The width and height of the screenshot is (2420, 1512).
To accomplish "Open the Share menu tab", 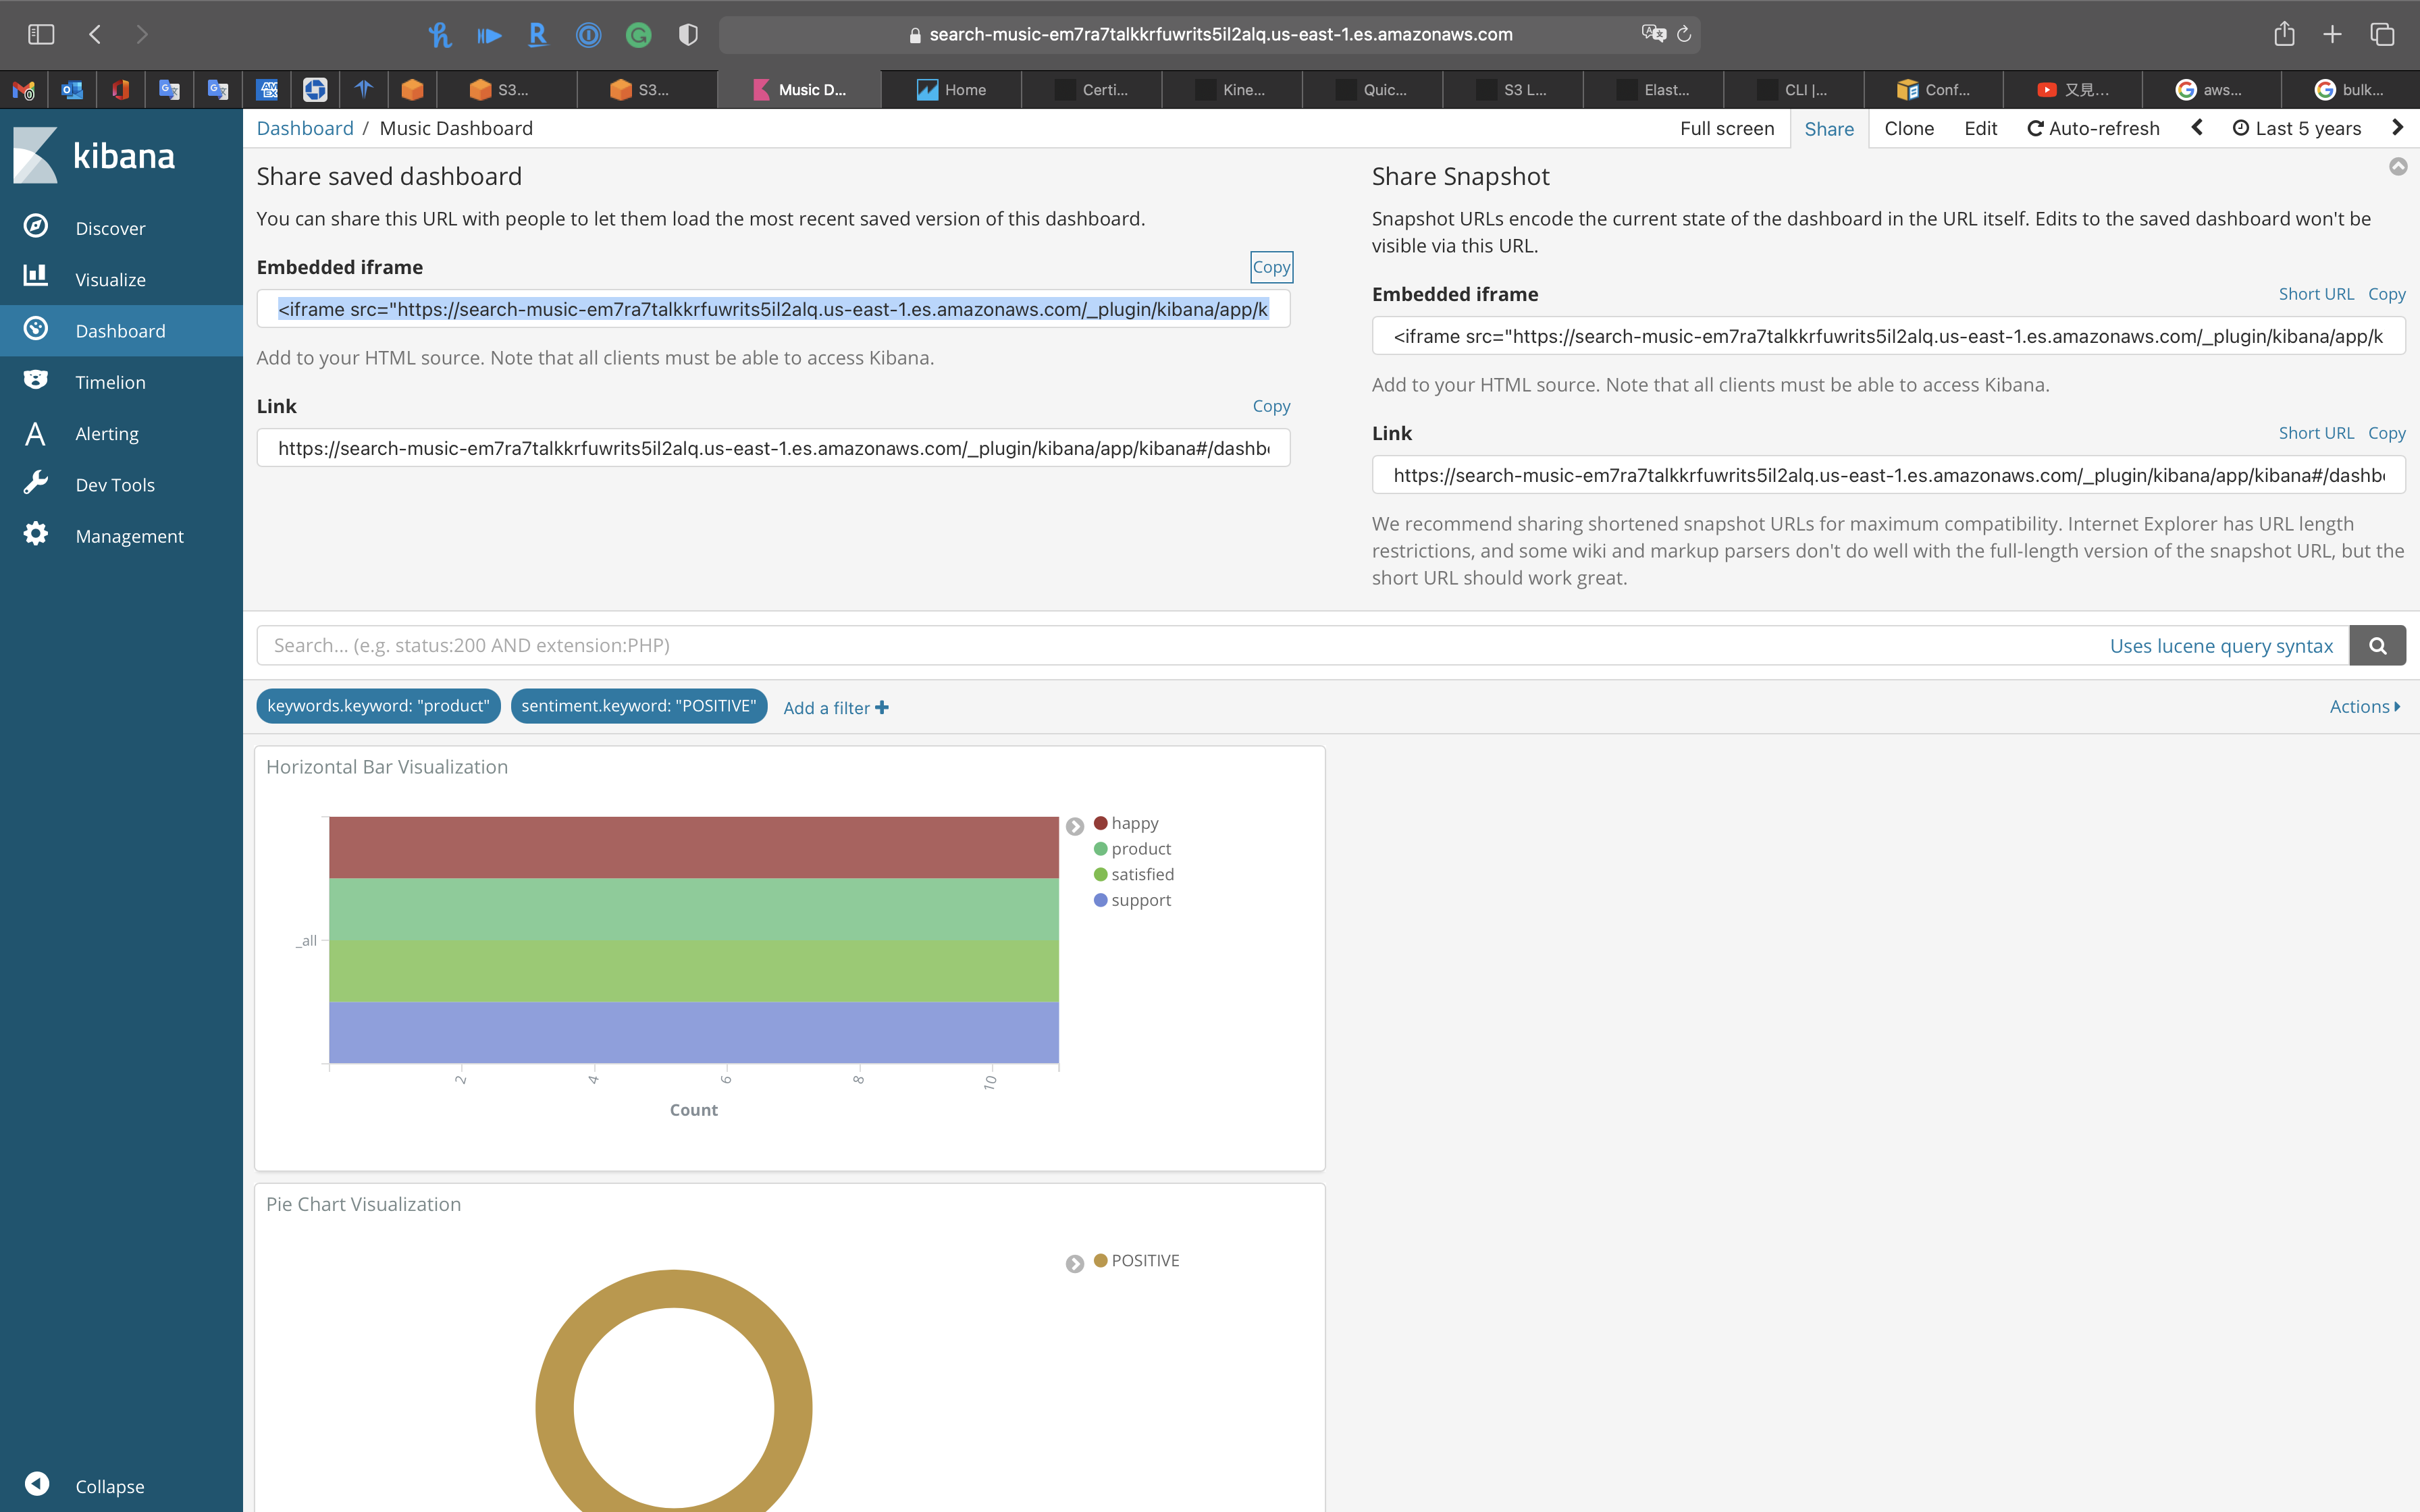I will (1828, 129).
